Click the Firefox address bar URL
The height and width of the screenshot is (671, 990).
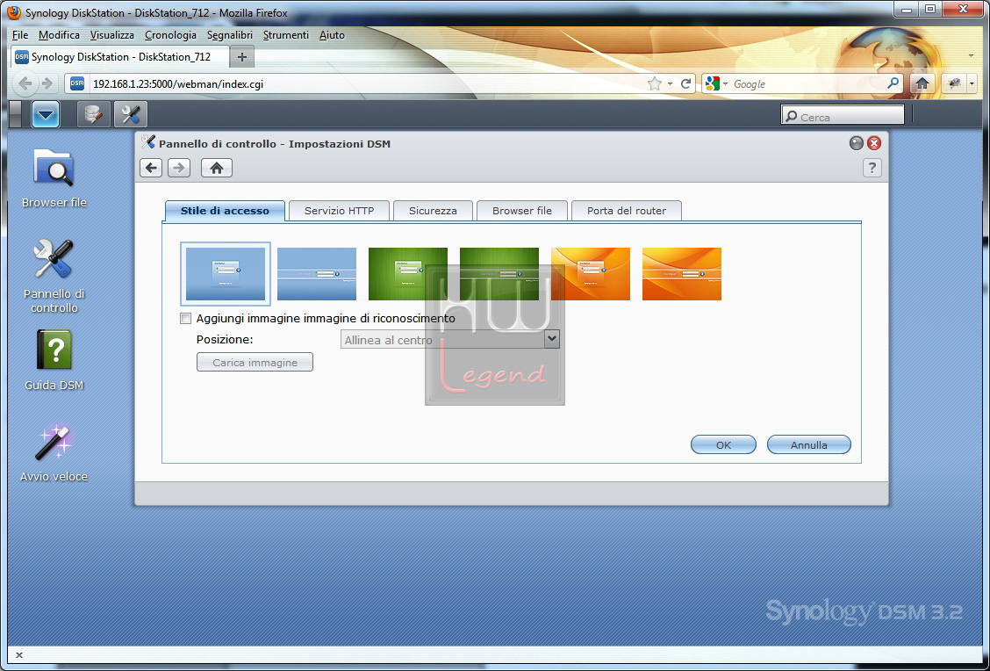178,84
